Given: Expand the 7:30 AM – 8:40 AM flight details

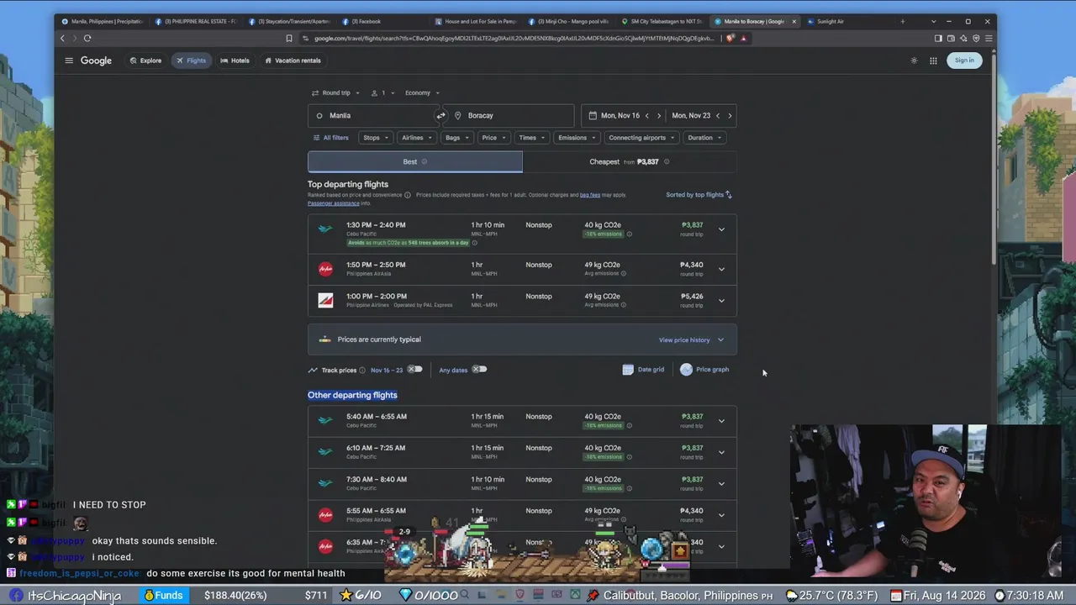Looking at the screenshot, I should pos(721,484).
